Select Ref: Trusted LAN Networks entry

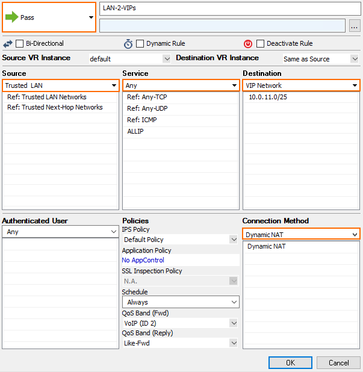[x=60, y=97]
